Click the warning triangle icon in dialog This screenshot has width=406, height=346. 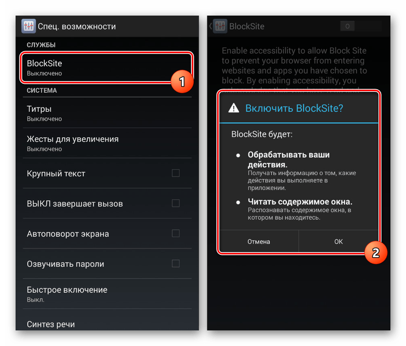234,108
